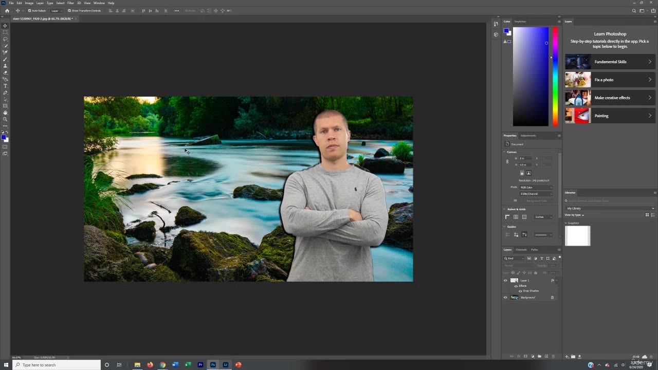Click the Libraries search field
658x370 pixels.
tap(610, 201)
